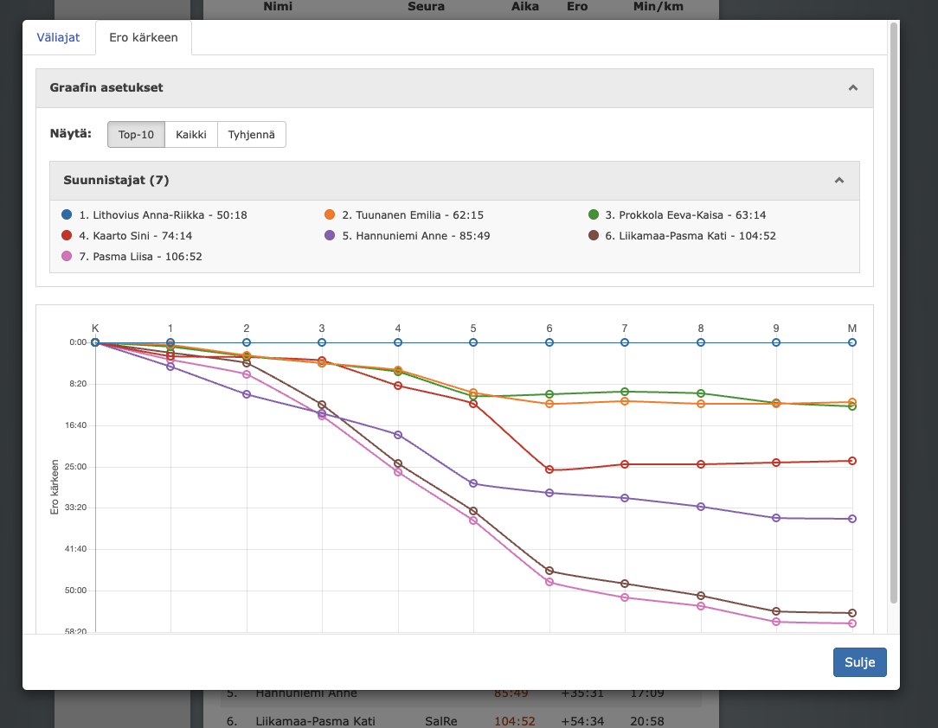Hide Prokkola Eeva-Kaisa green legend entry
The image size is (938, 728).
[x=594, y=215]
